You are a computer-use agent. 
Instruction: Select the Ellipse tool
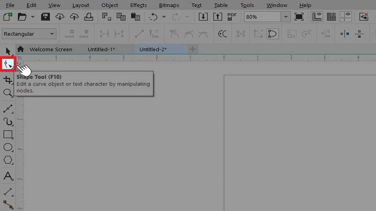coord(8,147)
